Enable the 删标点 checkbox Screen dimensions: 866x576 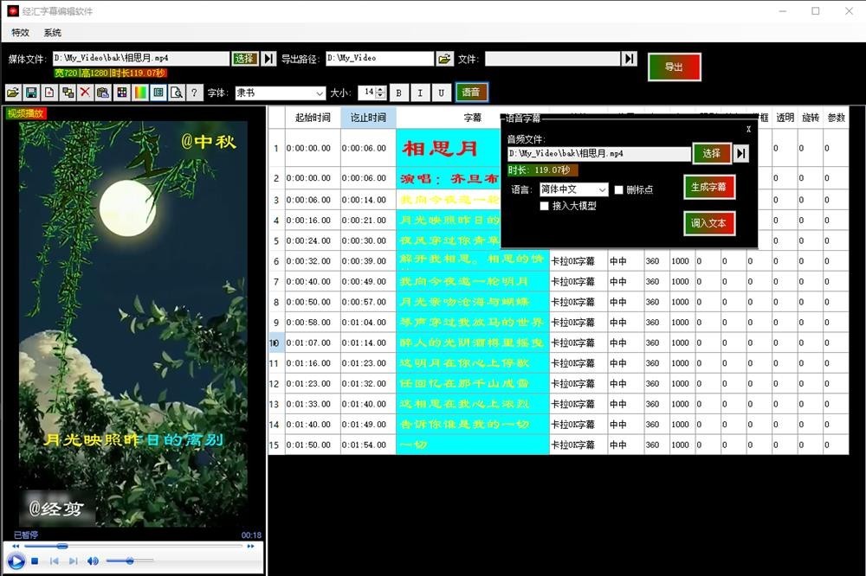tap(618, 189)
